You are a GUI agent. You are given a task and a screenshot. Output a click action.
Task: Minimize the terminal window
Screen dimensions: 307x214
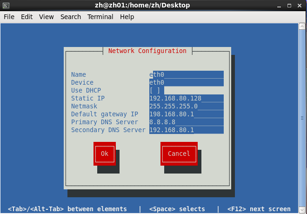click(279, 6)
